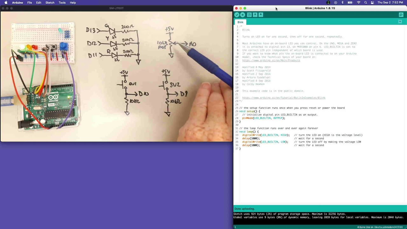The height and width of the screenshot is (229, 407).
Task: Click the Open sketch up-arrow icon
Action: point(255,15)
